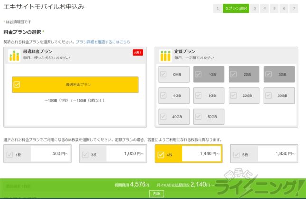The image size is (306, 199).
Task: Choose the 9GB fixed plan
Action: click(209, 95)
